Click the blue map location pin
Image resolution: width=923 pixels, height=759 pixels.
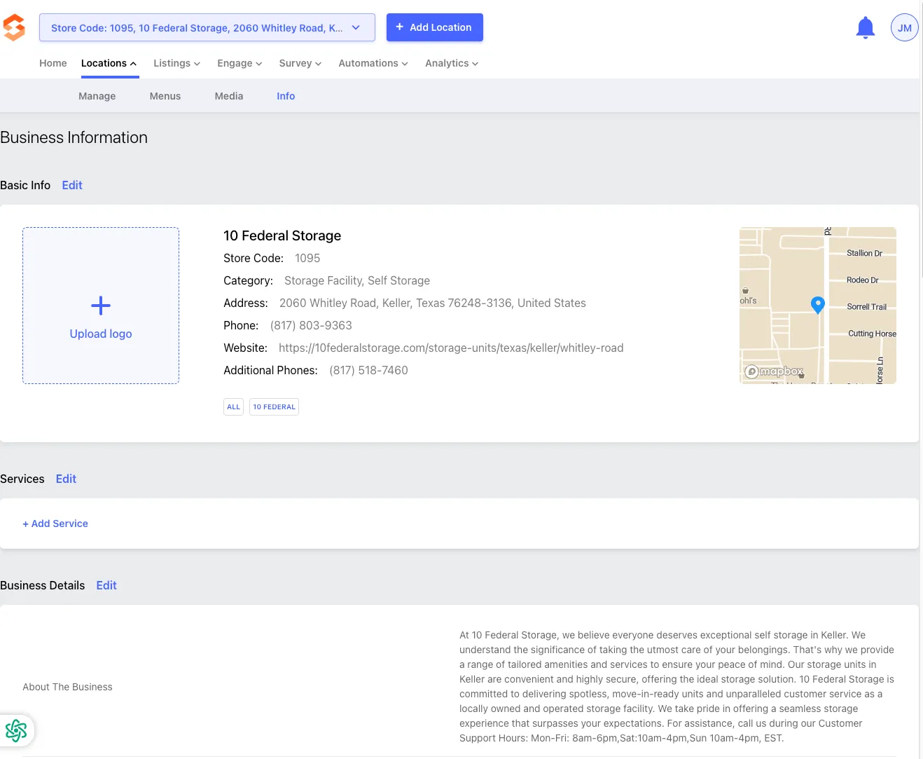(817, 305)
